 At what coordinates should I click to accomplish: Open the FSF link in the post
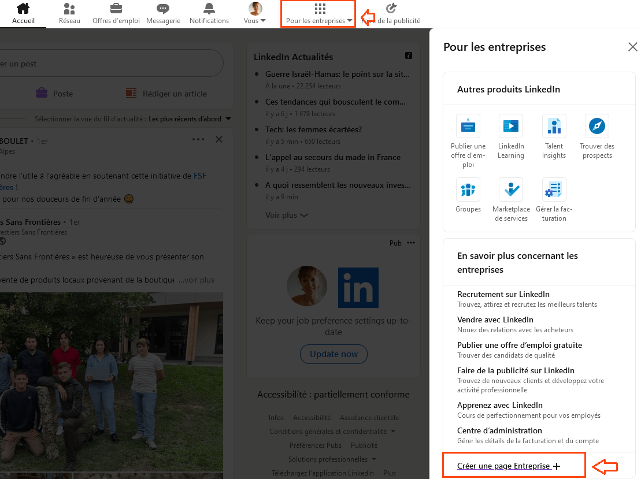click(x=200, y=176)
